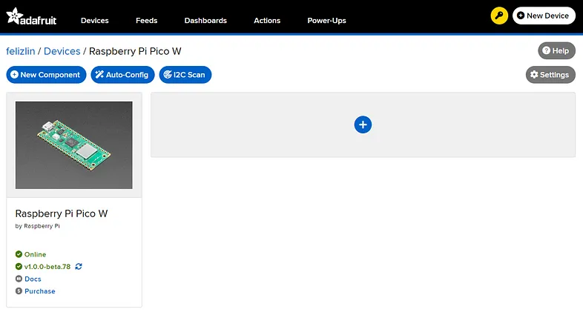The width and height of the screenshot is (583, 312).
Task: Click the Help button
Action: (556, 50)
